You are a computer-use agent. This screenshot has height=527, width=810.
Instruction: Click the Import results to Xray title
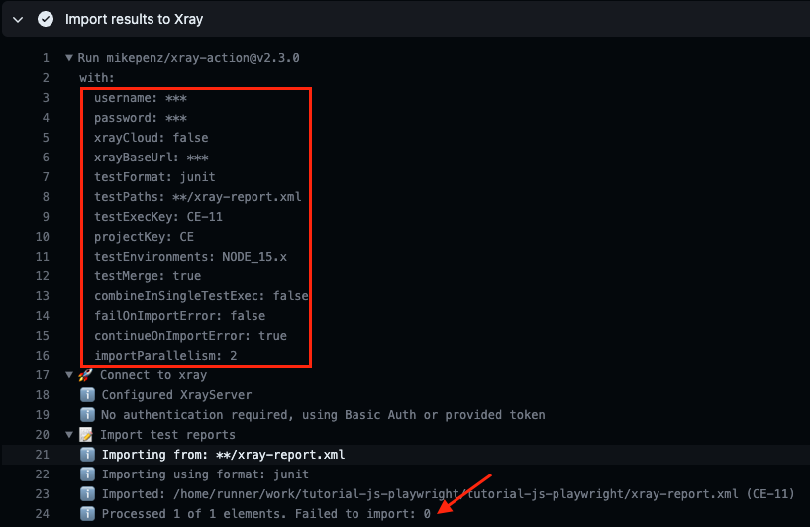[x=134, y=19]
